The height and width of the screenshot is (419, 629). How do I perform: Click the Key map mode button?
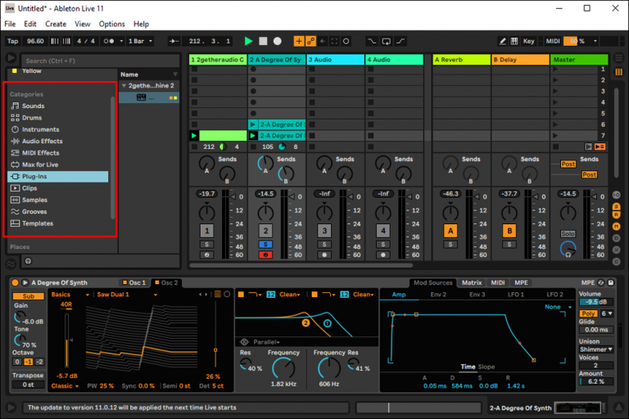[528, 41]
